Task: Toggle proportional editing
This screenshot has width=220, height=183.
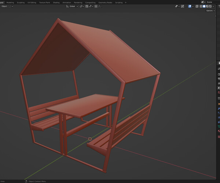Action: pos(96,6)
